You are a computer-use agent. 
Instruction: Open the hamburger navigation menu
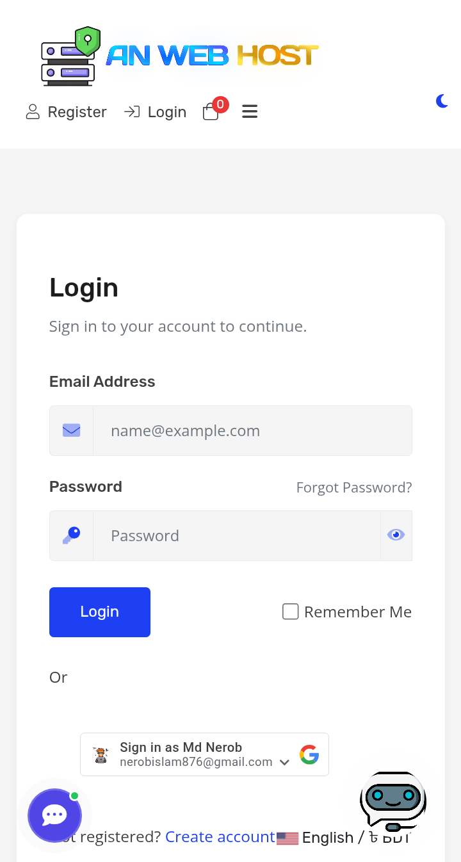click(250, 112)
